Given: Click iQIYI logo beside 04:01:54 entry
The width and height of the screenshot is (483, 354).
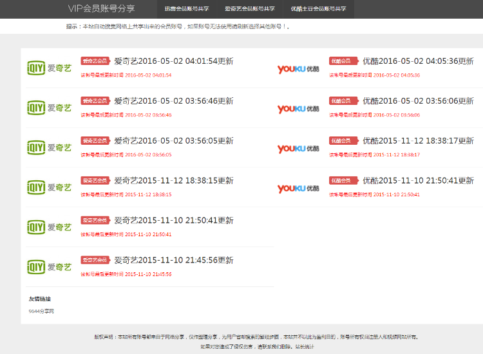Looking at the screenshot, I should click(50, 68).
